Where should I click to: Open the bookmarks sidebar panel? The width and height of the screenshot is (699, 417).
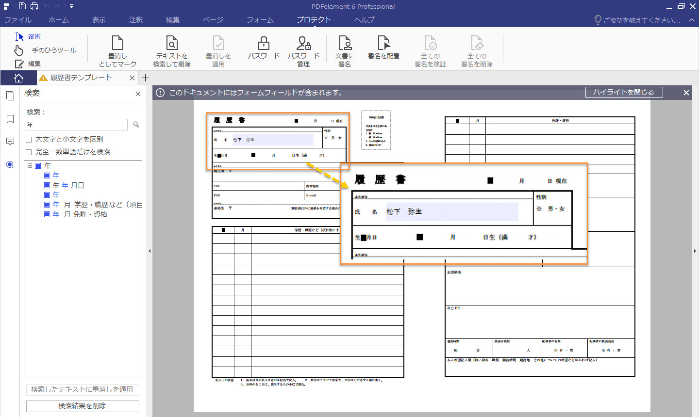[x=10, y=119]
